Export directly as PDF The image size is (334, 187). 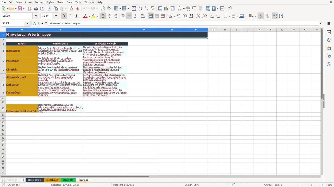point(30,9)
